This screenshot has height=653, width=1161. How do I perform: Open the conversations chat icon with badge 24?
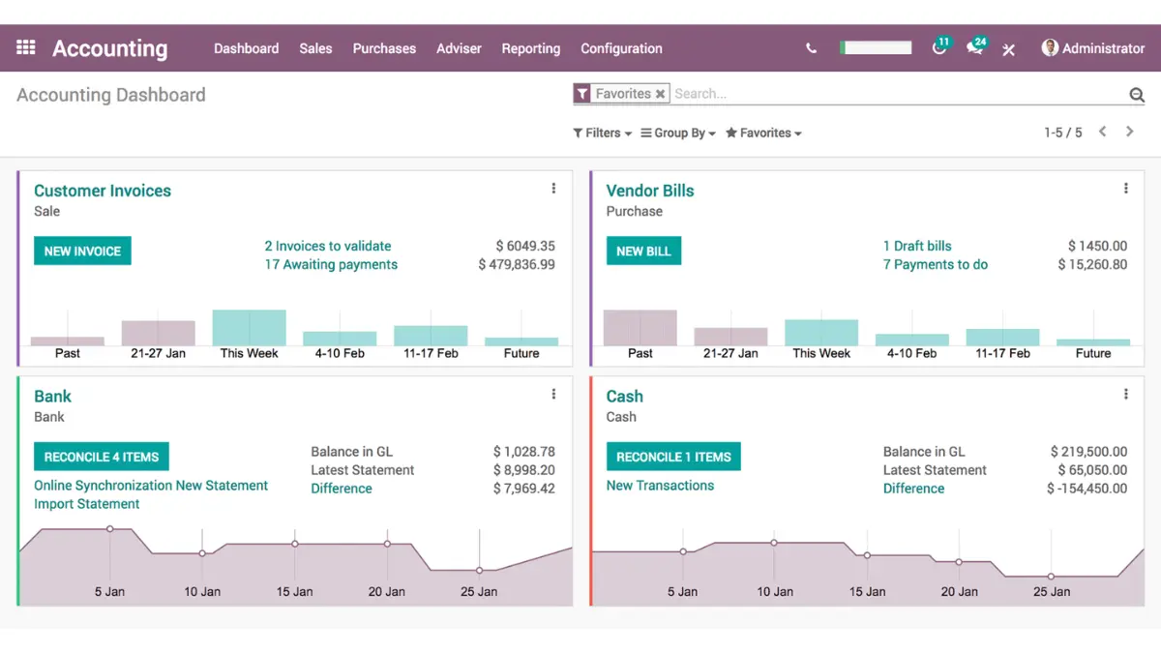click(975, 48)
